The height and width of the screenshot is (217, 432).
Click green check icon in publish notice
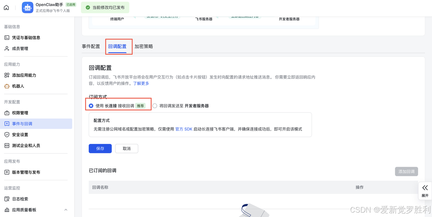tap(88, 7)
